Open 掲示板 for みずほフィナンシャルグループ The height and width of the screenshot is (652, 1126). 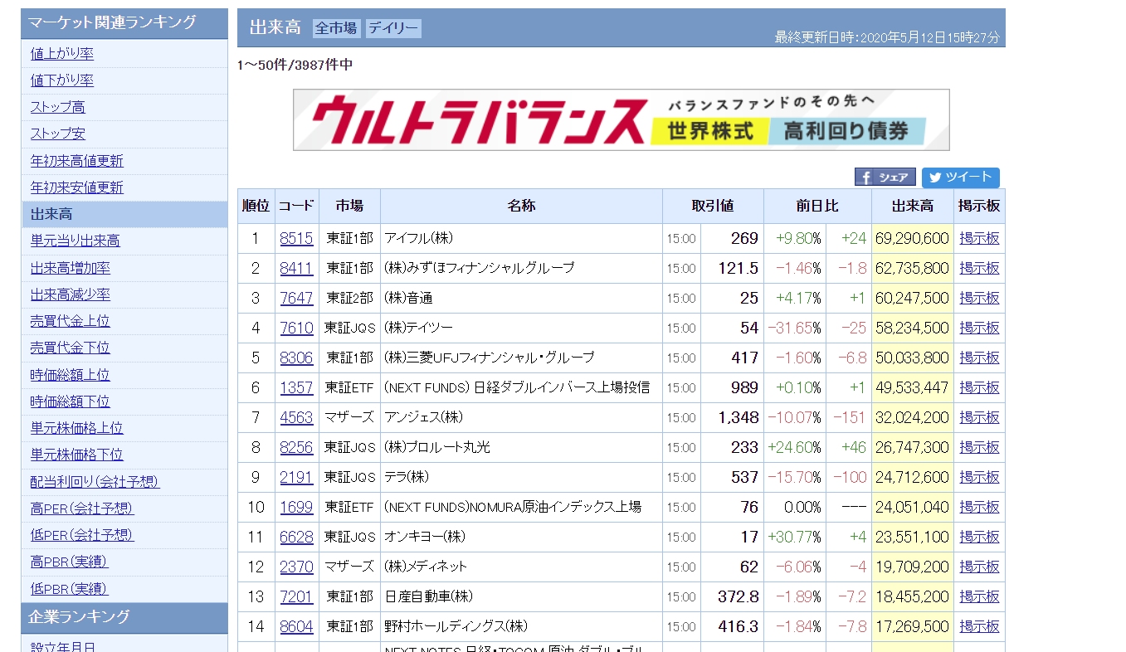tap(979, 268)
